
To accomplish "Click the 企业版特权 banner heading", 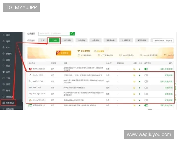I will coord(85,51).
